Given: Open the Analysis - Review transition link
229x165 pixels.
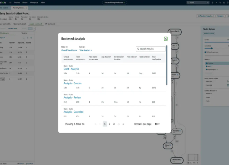Looking at the screenshot, I should (x=72, y=98).
